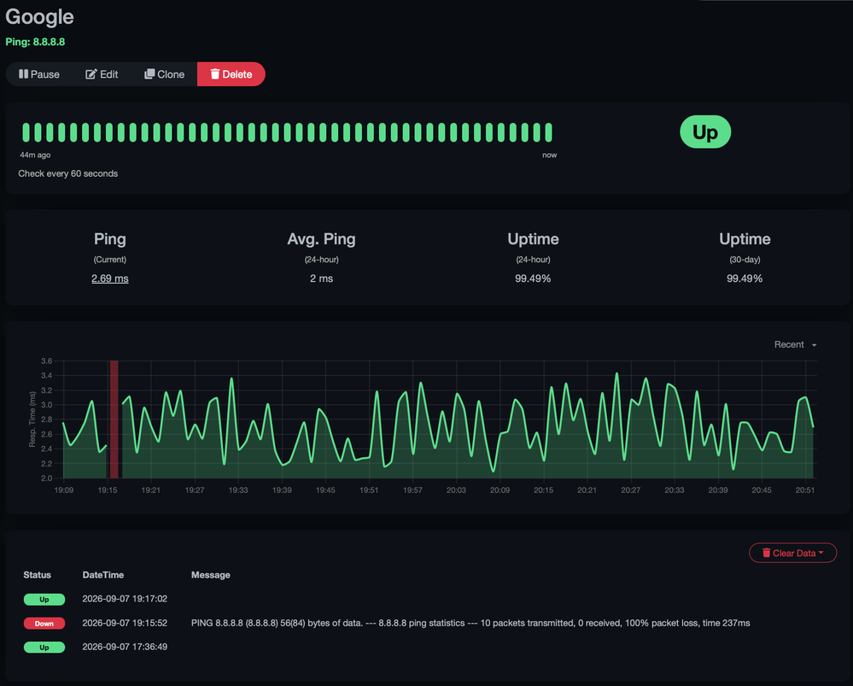The height and width of the screenshot is (686, 853).
Task: Click the Avg. Ping value 2 ms
Action: (322, 279)
